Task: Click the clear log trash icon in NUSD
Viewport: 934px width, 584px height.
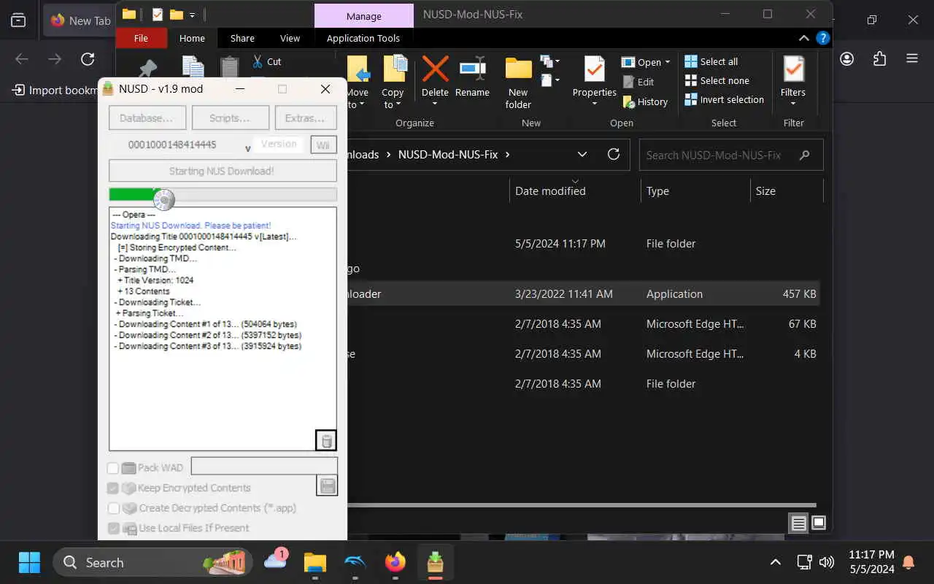Action: (326, 440)
